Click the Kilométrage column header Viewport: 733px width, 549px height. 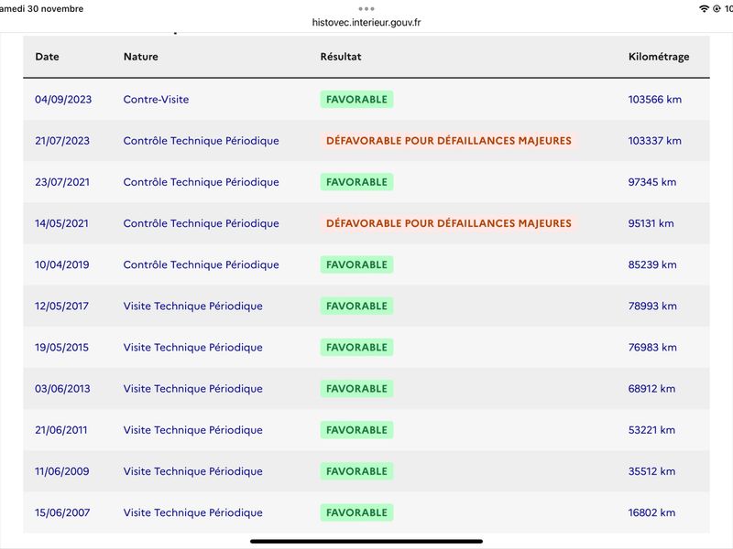[x=659, y=57]
